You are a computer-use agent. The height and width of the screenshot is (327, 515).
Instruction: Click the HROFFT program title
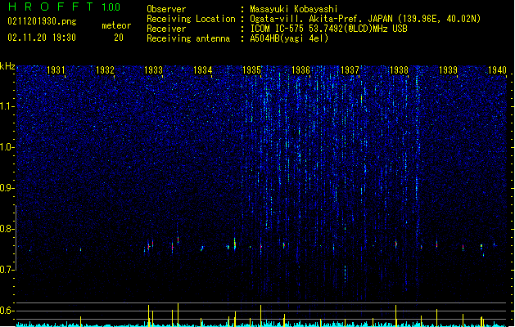click(x=51, y=7)
